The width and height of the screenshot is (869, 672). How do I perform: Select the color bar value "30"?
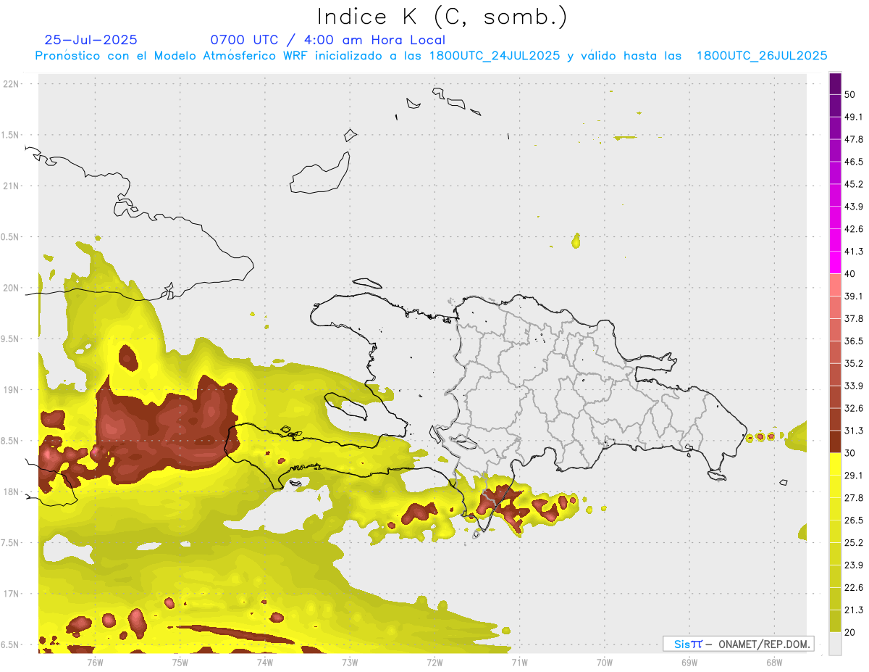pos(852,453)
